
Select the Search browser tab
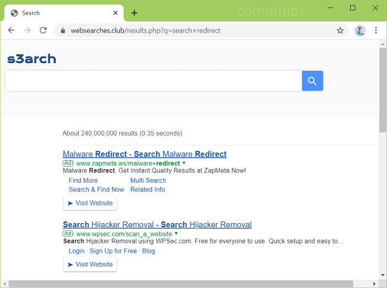click(x=64, y=13)
